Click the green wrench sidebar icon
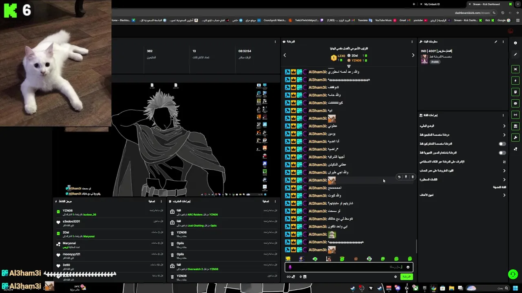522x293 pixels. point(515,138)
